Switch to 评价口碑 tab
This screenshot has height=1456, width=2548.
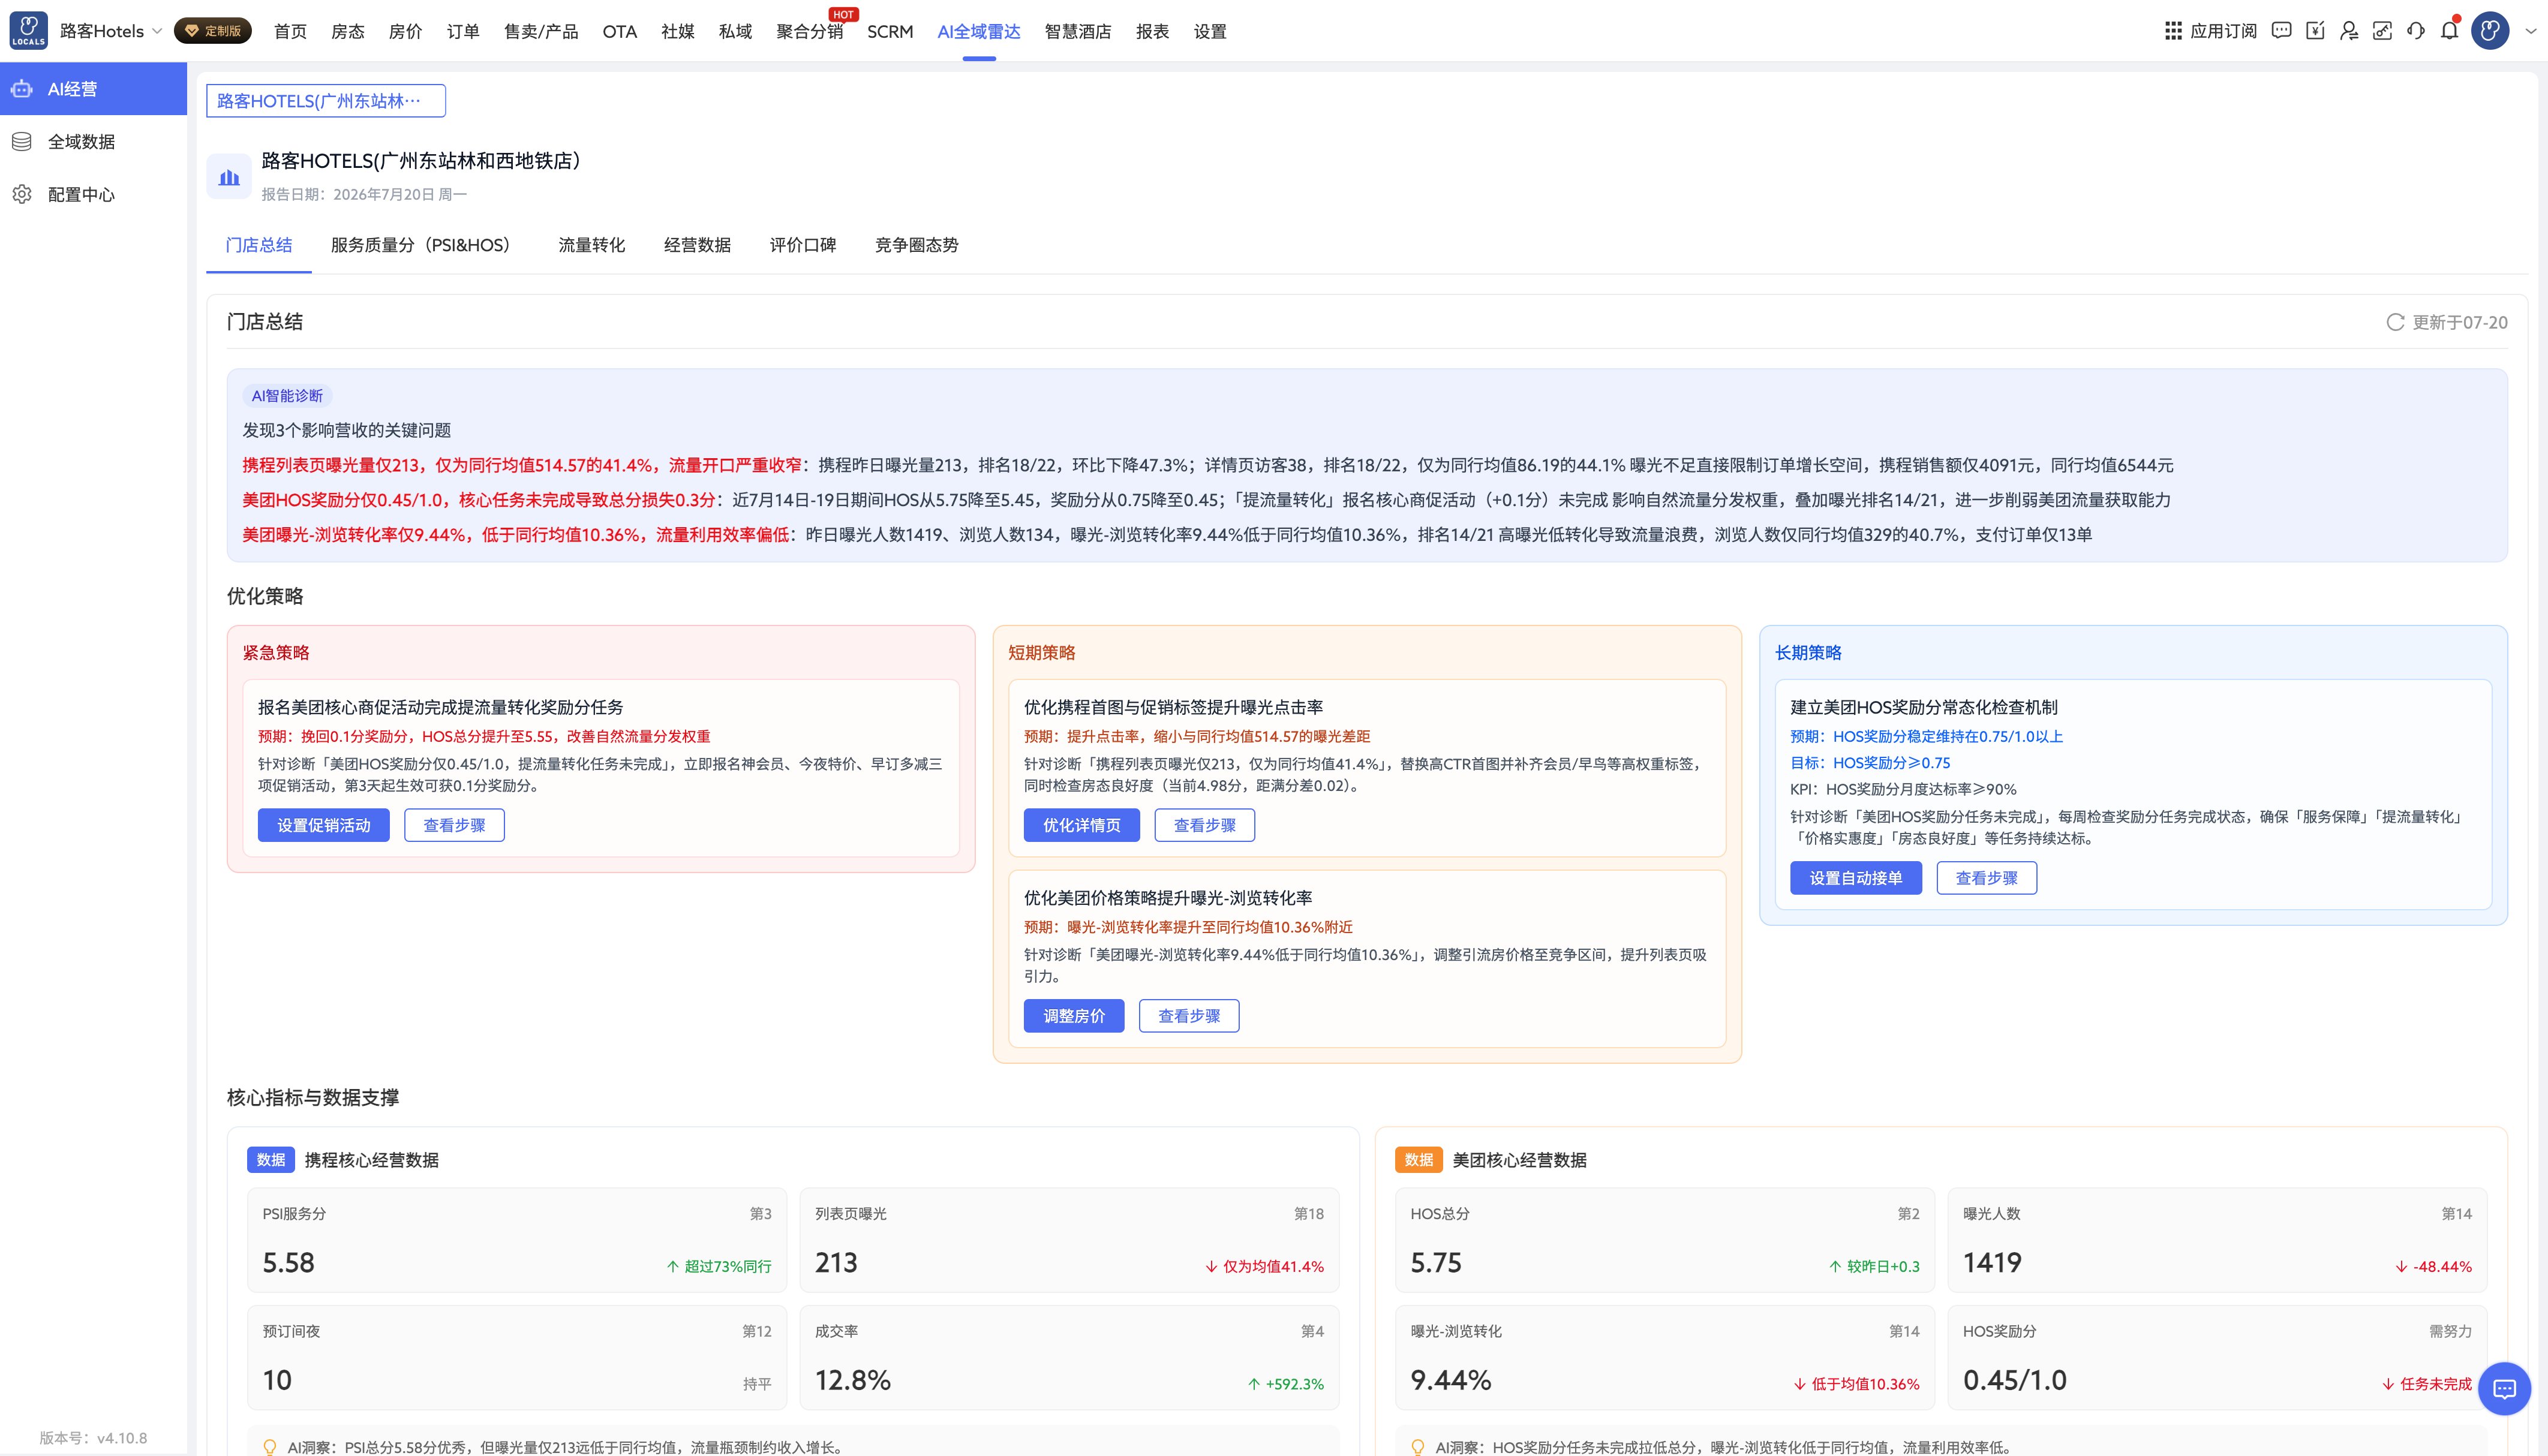(x=803, y=245)
